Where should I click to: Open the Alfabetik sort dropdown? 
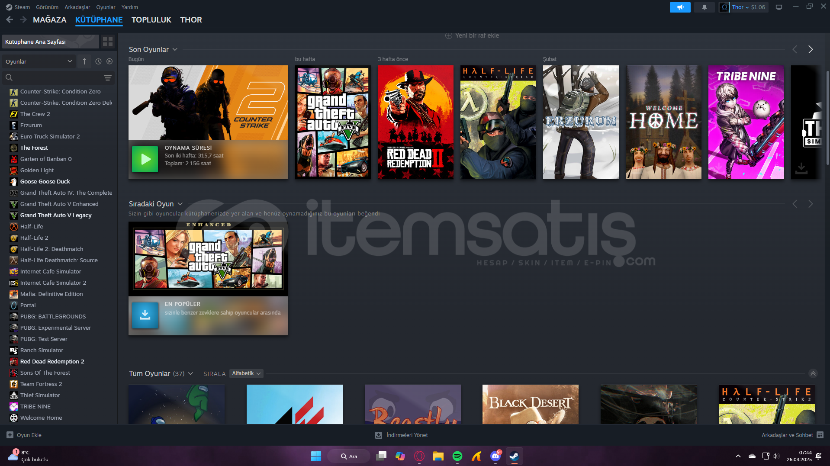(x=246, y=373)
